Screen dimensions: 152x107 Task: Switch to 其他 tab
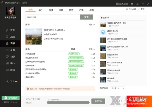point(81,10)
